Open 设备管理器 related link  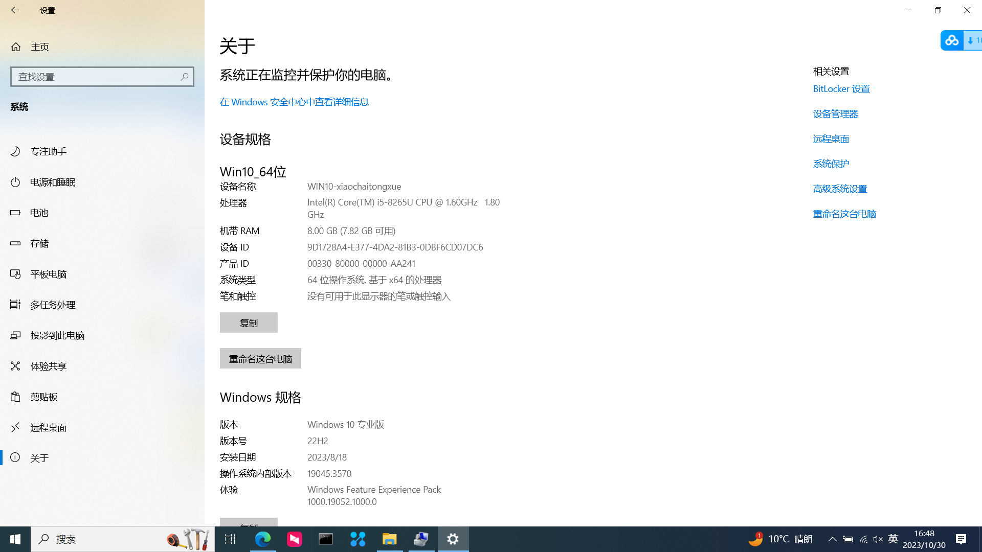836,113
